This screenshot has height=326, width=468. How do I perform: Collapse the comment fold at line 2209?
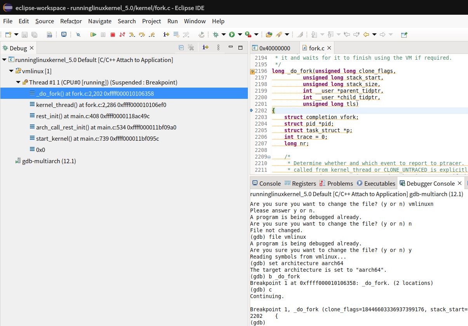click(x=269, y=157)
